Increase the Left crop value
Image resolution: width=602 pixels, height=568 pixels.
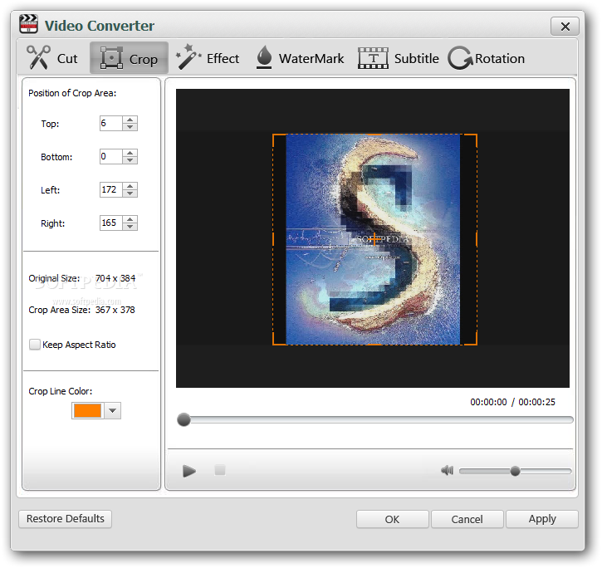(x=130, y=186)
